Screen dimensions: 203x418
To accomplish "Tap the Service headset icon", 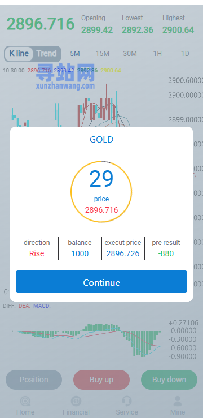I will [127, 401].
